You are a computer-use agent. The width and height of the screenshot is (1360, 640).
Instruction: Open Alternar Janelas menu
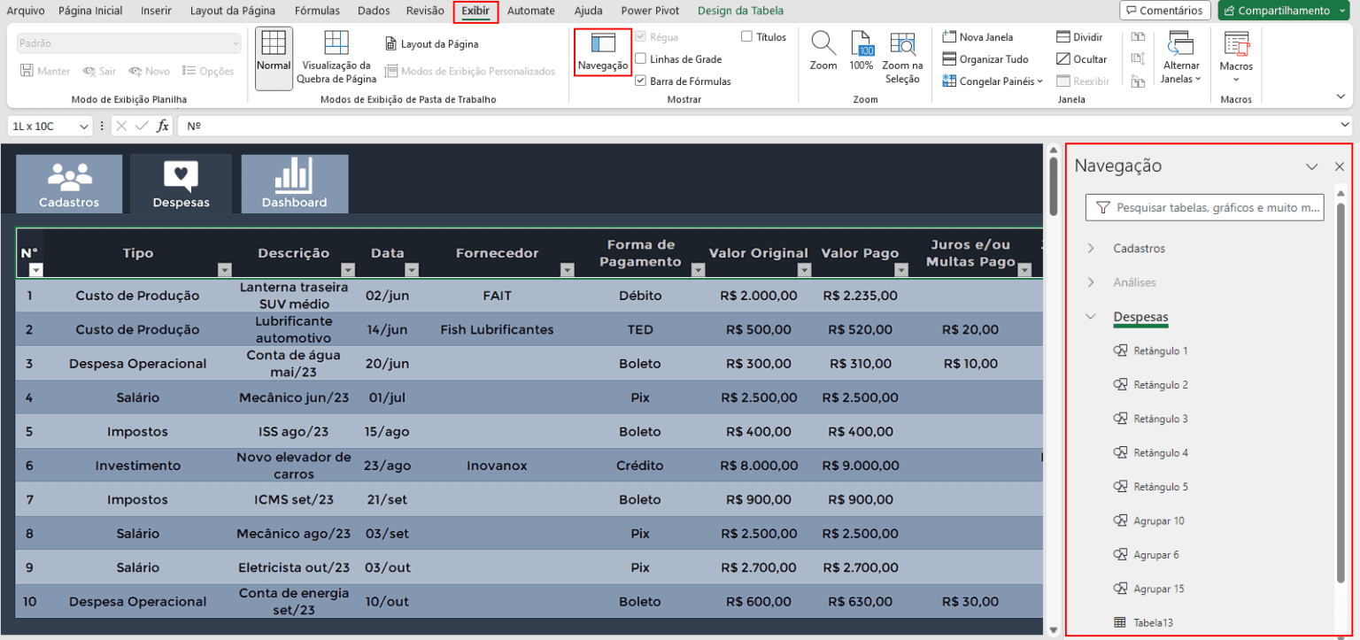1181,58
